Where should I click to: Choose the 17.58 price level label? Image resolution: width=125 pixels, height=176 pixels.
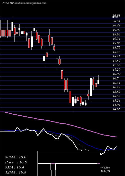(116, 65)
